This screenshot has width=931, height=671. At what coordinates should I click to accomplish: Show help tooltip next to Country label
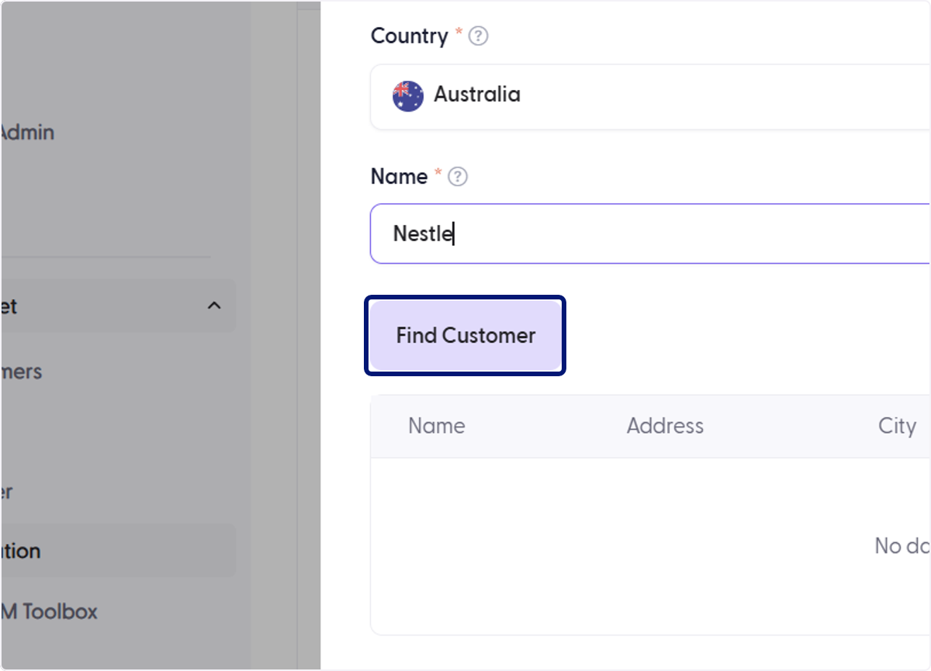479,36
